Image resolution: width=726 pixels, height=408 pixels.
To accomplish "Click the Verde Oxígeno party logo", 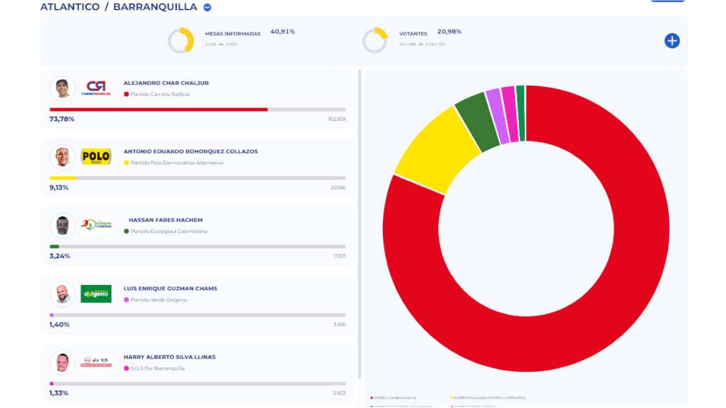I will coord(96,294).
